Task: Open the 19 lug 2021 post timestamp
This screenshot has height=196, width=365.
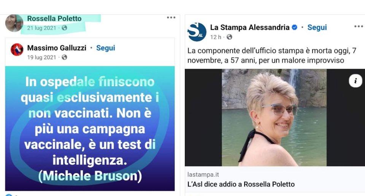Action: pos(42,57)
